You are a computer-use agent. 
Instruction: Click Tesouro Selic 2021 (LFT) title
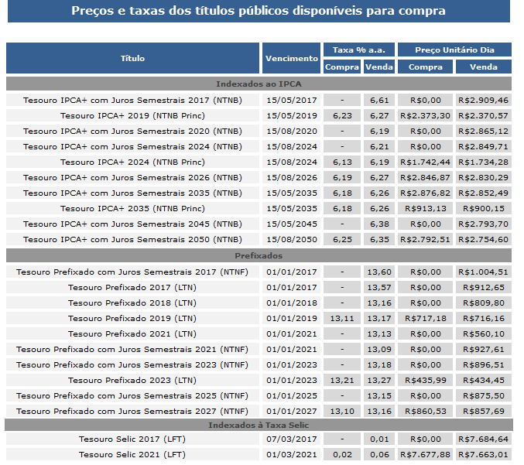click(x=132, y=454)
